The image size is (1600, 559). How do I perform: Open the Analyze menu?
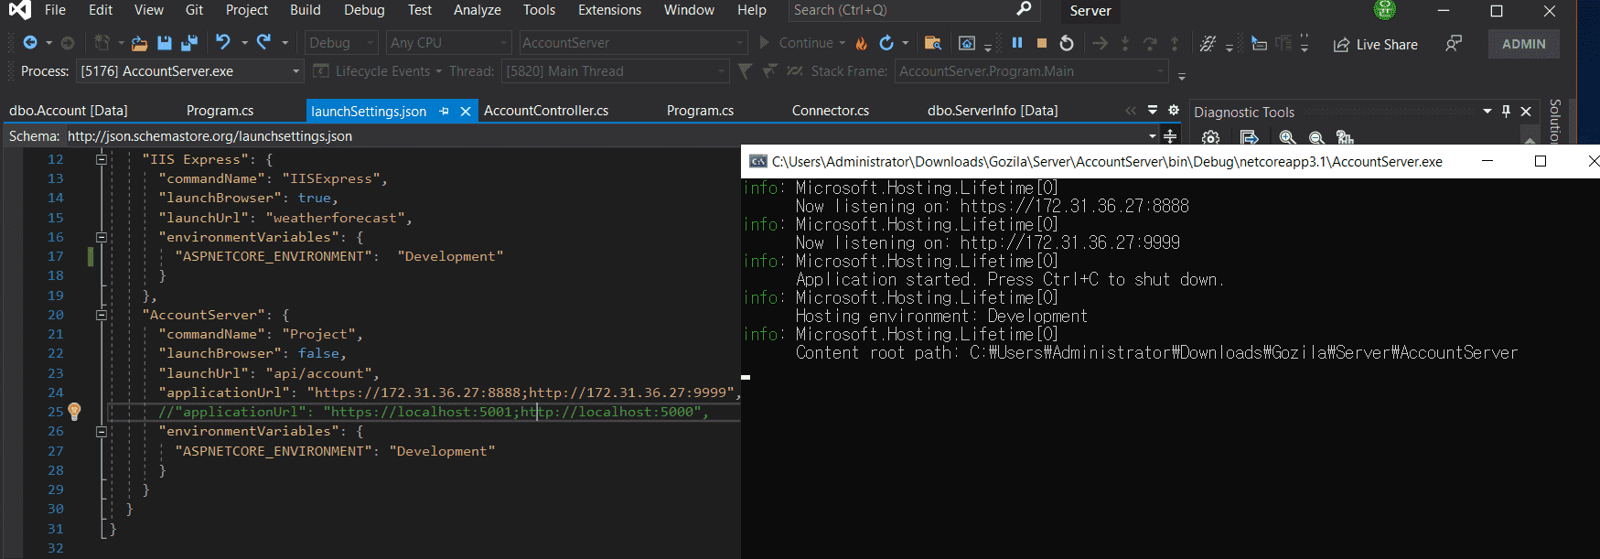(478, 10)
